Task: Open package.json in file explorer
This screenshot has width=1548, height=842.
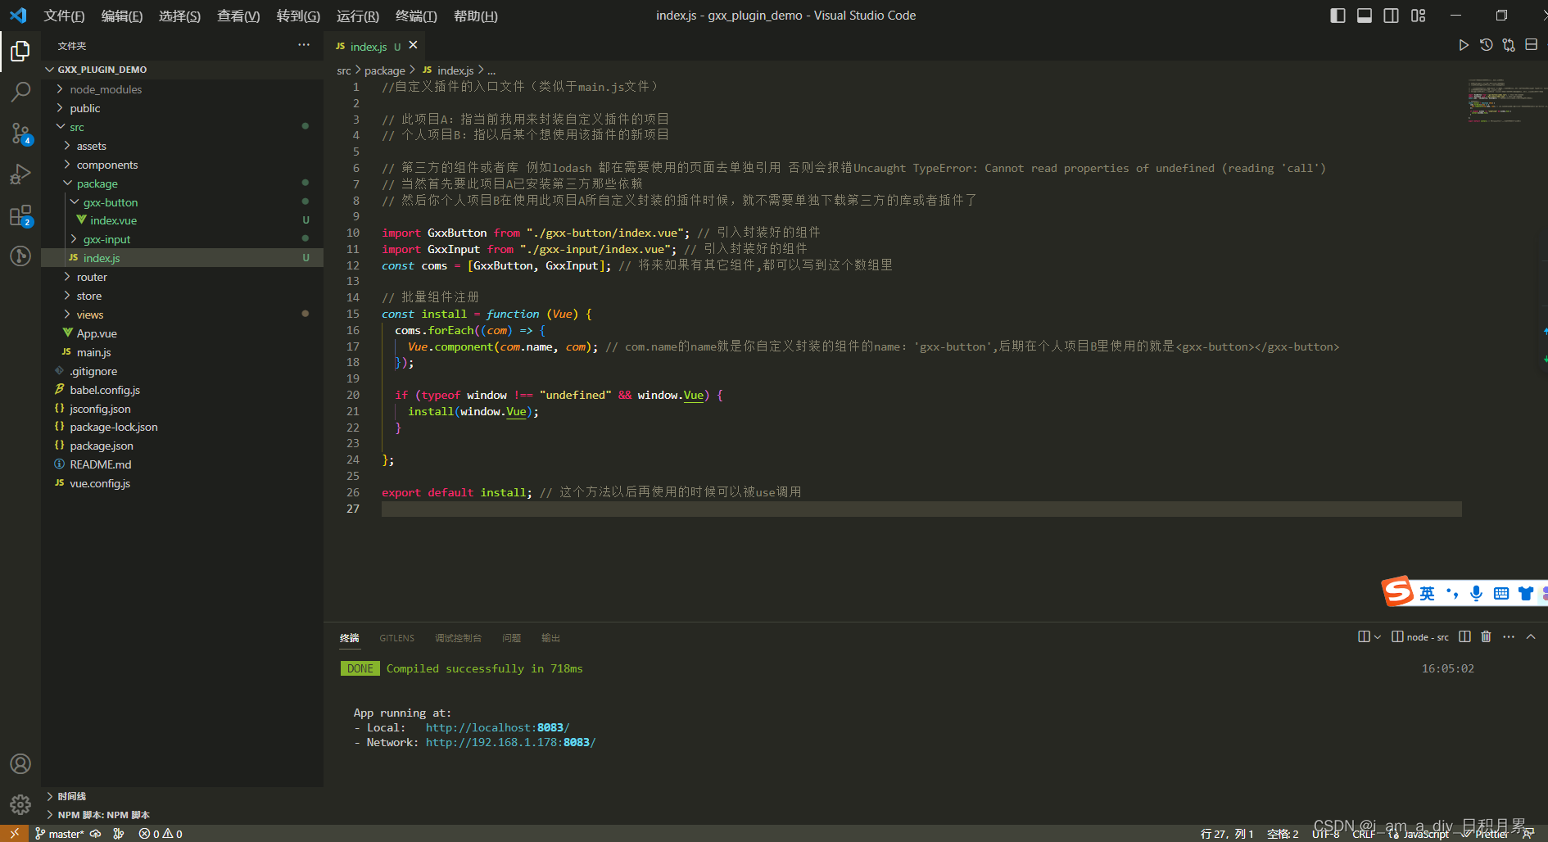Action: (x=182, y=446)
